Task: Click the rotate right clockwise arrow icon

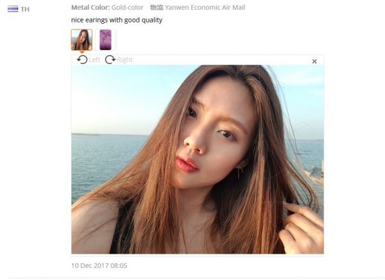Action: pyautogui.click(x=110, y=60)
